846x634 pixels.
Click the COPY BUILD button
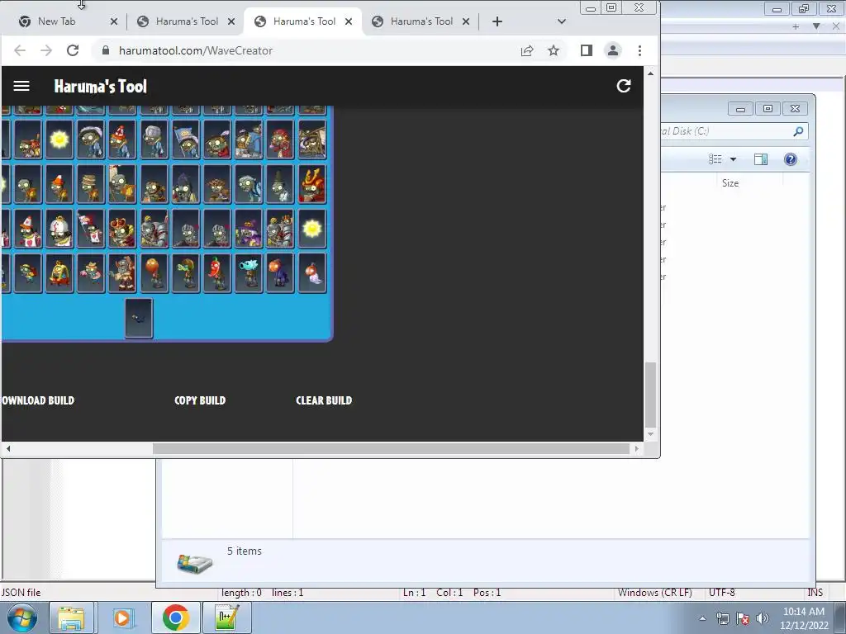pyautogui.click(x=200, y=400)
